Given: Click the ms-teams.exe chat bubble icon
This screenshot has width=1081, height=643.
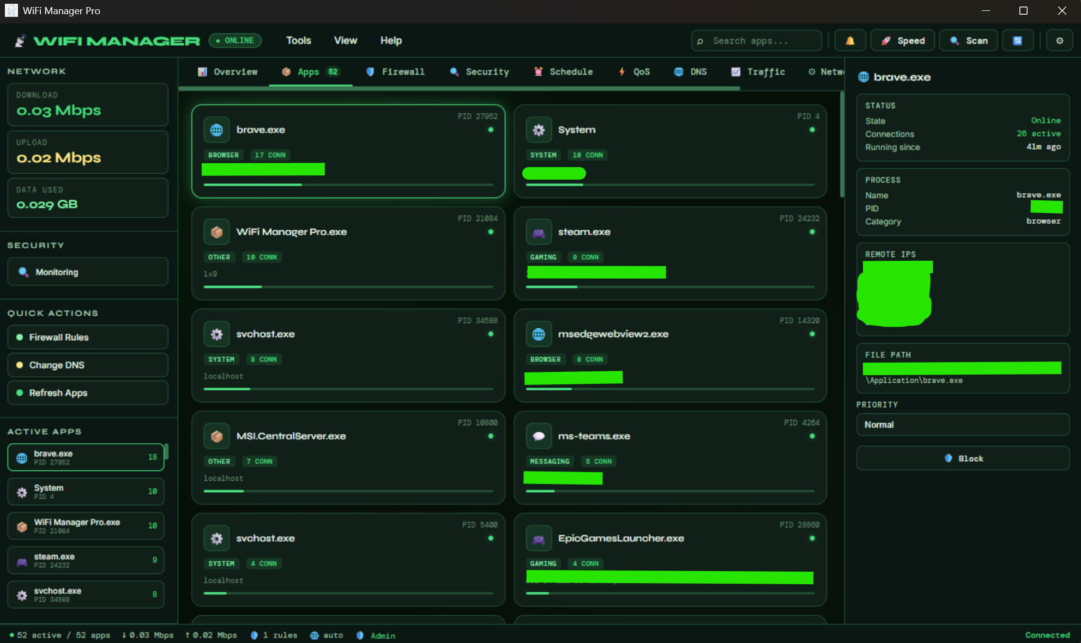Looking at the screenshot, I should click(539, 437).
